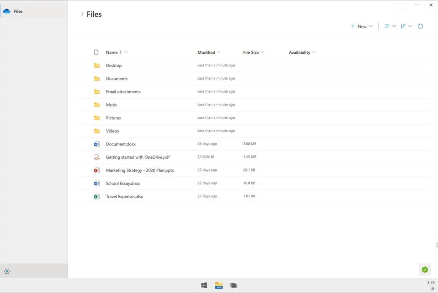Click the PowerPoint icon beside Marketing Strategy pptx
Screen dimensions: 438x293
(97, 170)
